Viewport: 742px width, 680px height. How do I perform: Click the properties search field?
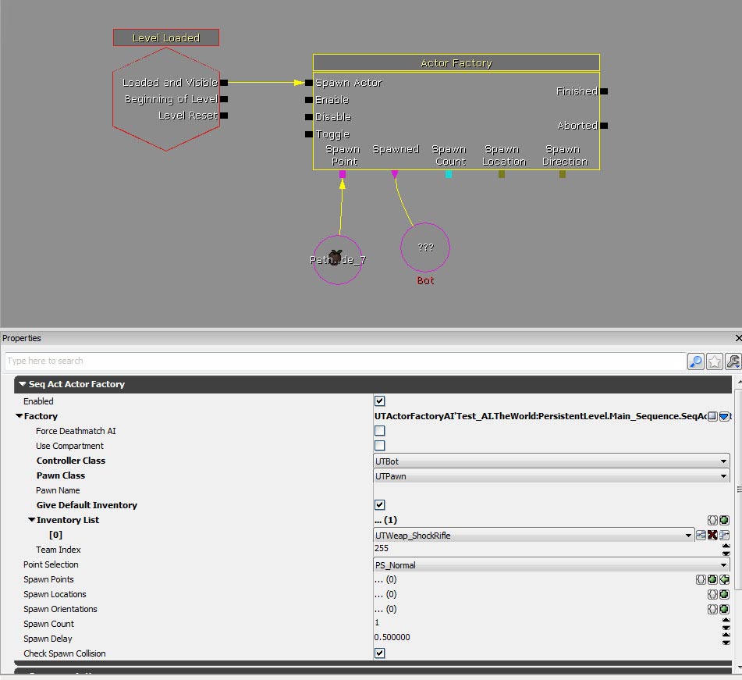[343, 361]
